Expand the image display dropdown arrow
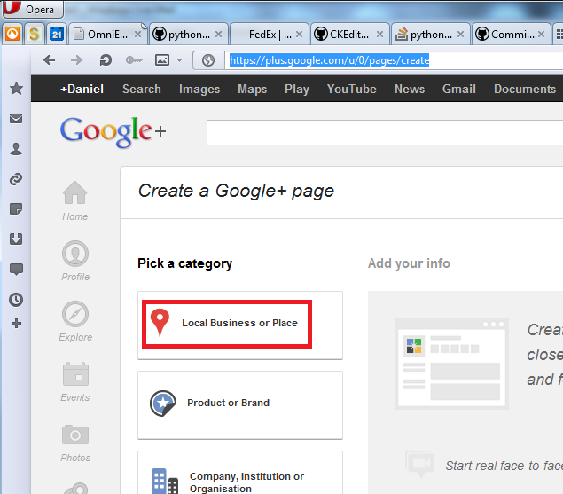This screenshot has height=494, width=563. [x=179, y=60]
